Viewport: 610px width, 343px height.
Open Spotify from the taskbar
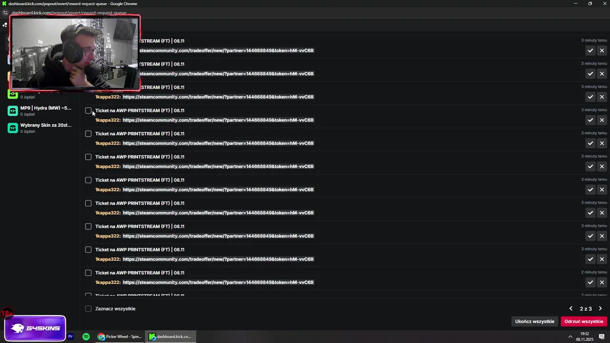(x=86, y=337)
